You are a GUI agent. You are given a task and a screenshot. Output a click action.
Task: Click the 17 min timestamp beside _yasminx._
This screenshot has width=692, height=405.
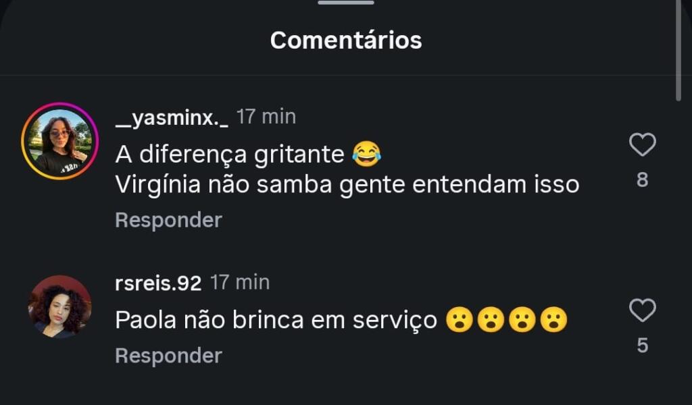(266, 117)
